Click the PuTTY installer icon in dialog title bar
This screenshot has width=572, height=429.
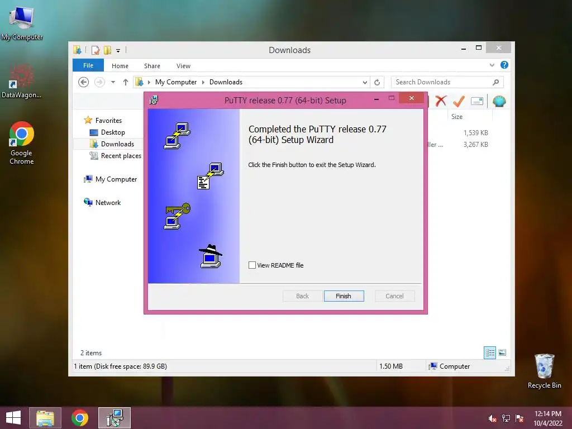pos(154,100)
